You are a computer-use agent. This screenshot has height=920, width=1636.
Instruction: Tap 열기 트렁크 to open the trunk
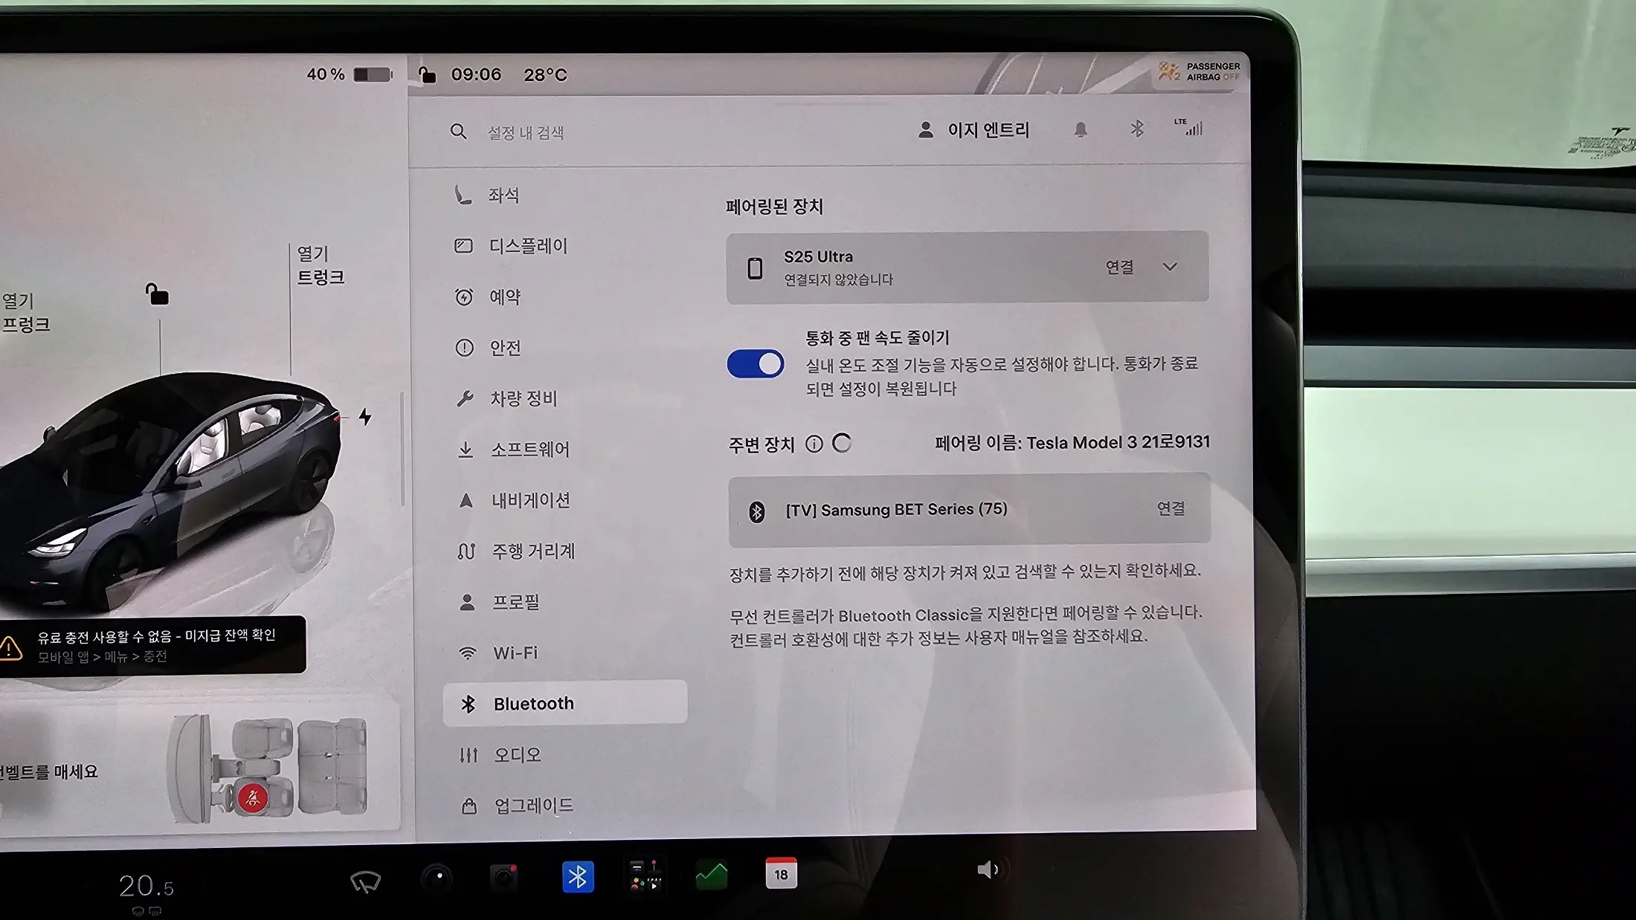click(x=321, y=265)
